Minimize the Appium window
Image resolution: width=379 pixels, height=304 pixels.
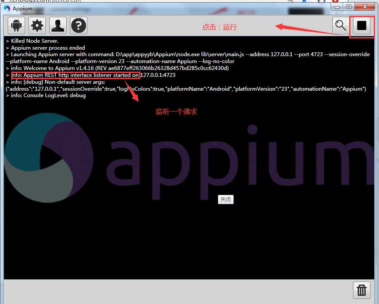(x=337, y=7)
